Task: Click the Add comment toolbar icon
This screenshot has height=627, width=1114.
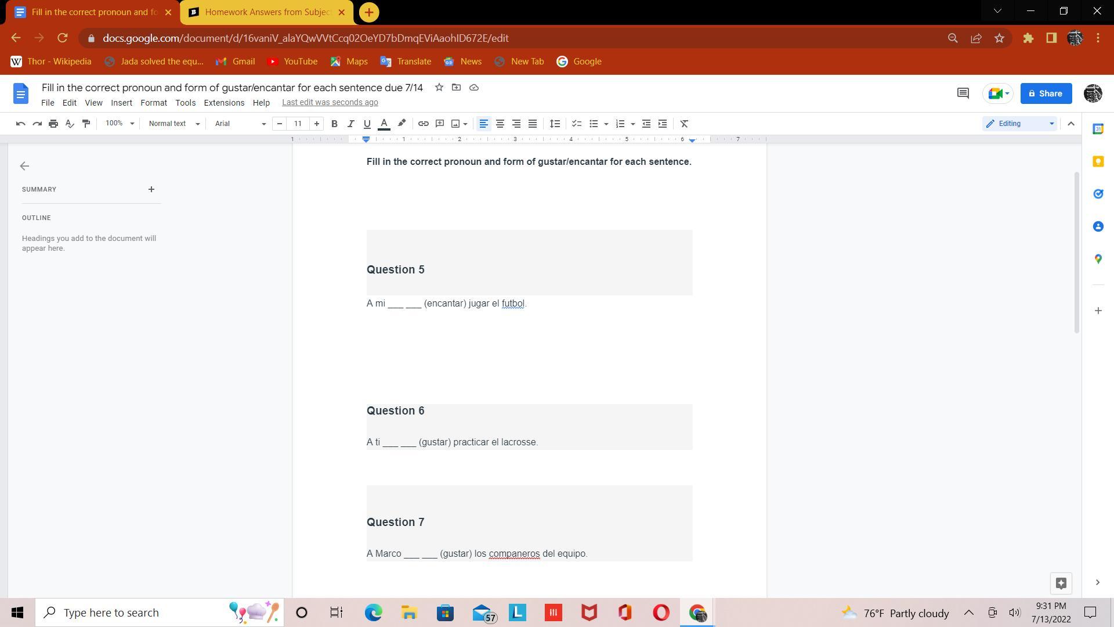Action: 440,124
